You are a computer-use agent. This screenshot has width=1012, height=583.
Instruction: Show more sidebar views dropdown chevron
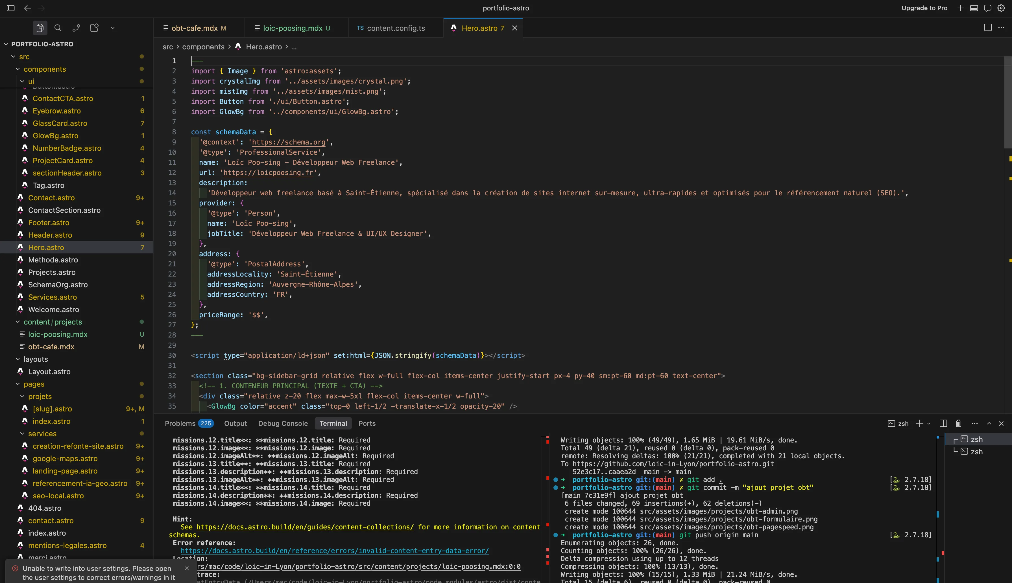coord(113,28)
